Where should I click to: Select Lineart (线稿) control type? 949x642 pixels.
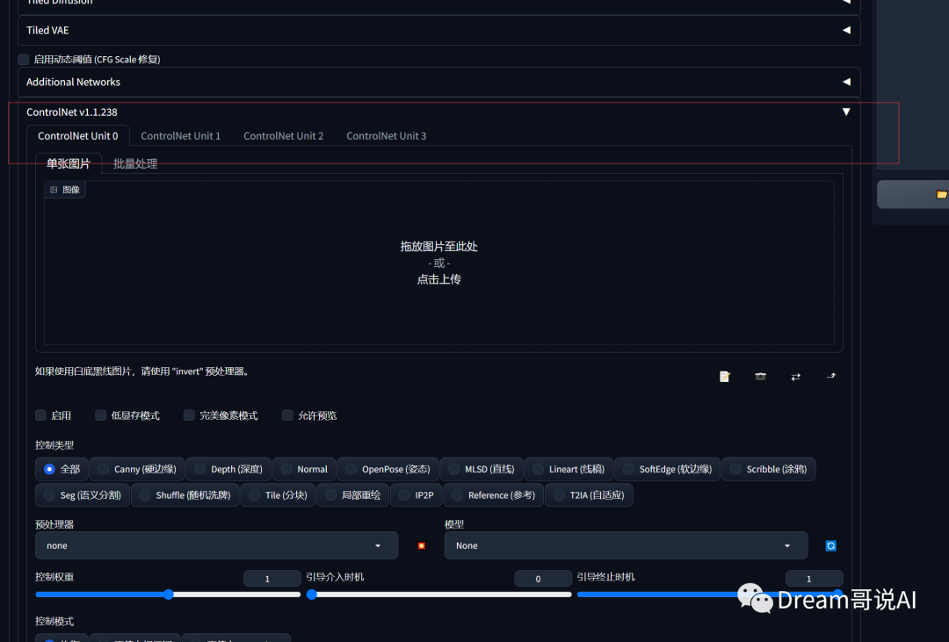pyautogui.click(x=569, y=469)
